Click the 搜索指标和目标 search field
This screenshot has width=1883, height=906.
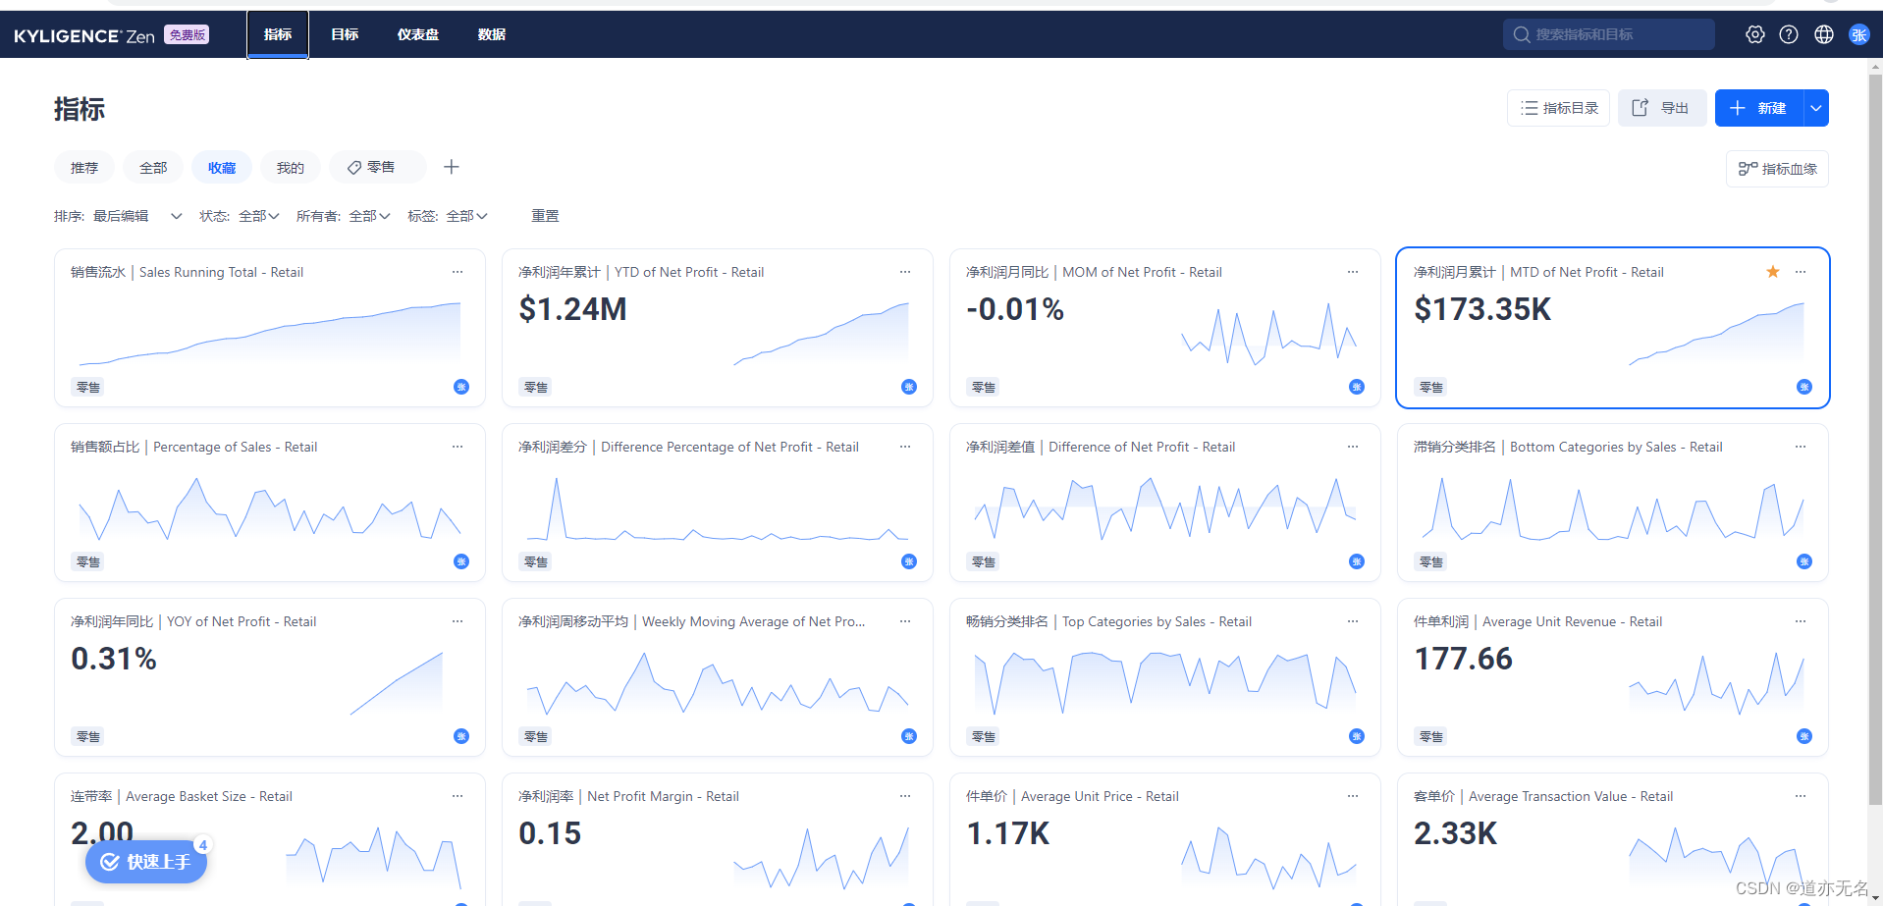[1608, 34]
